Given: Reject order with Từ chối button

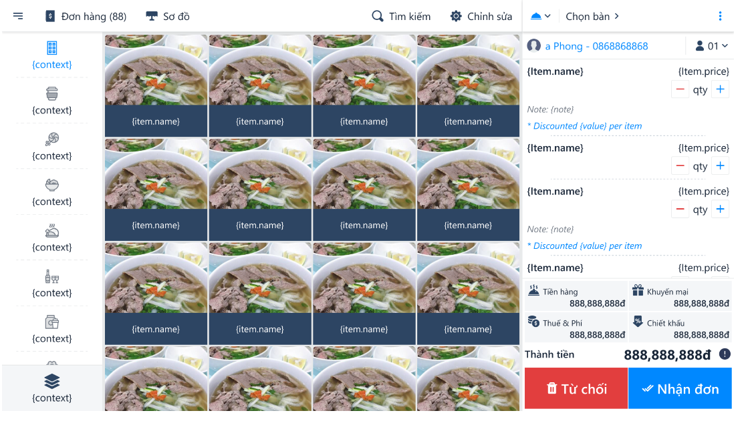Looking at the screenshot, I should [576, 388].
